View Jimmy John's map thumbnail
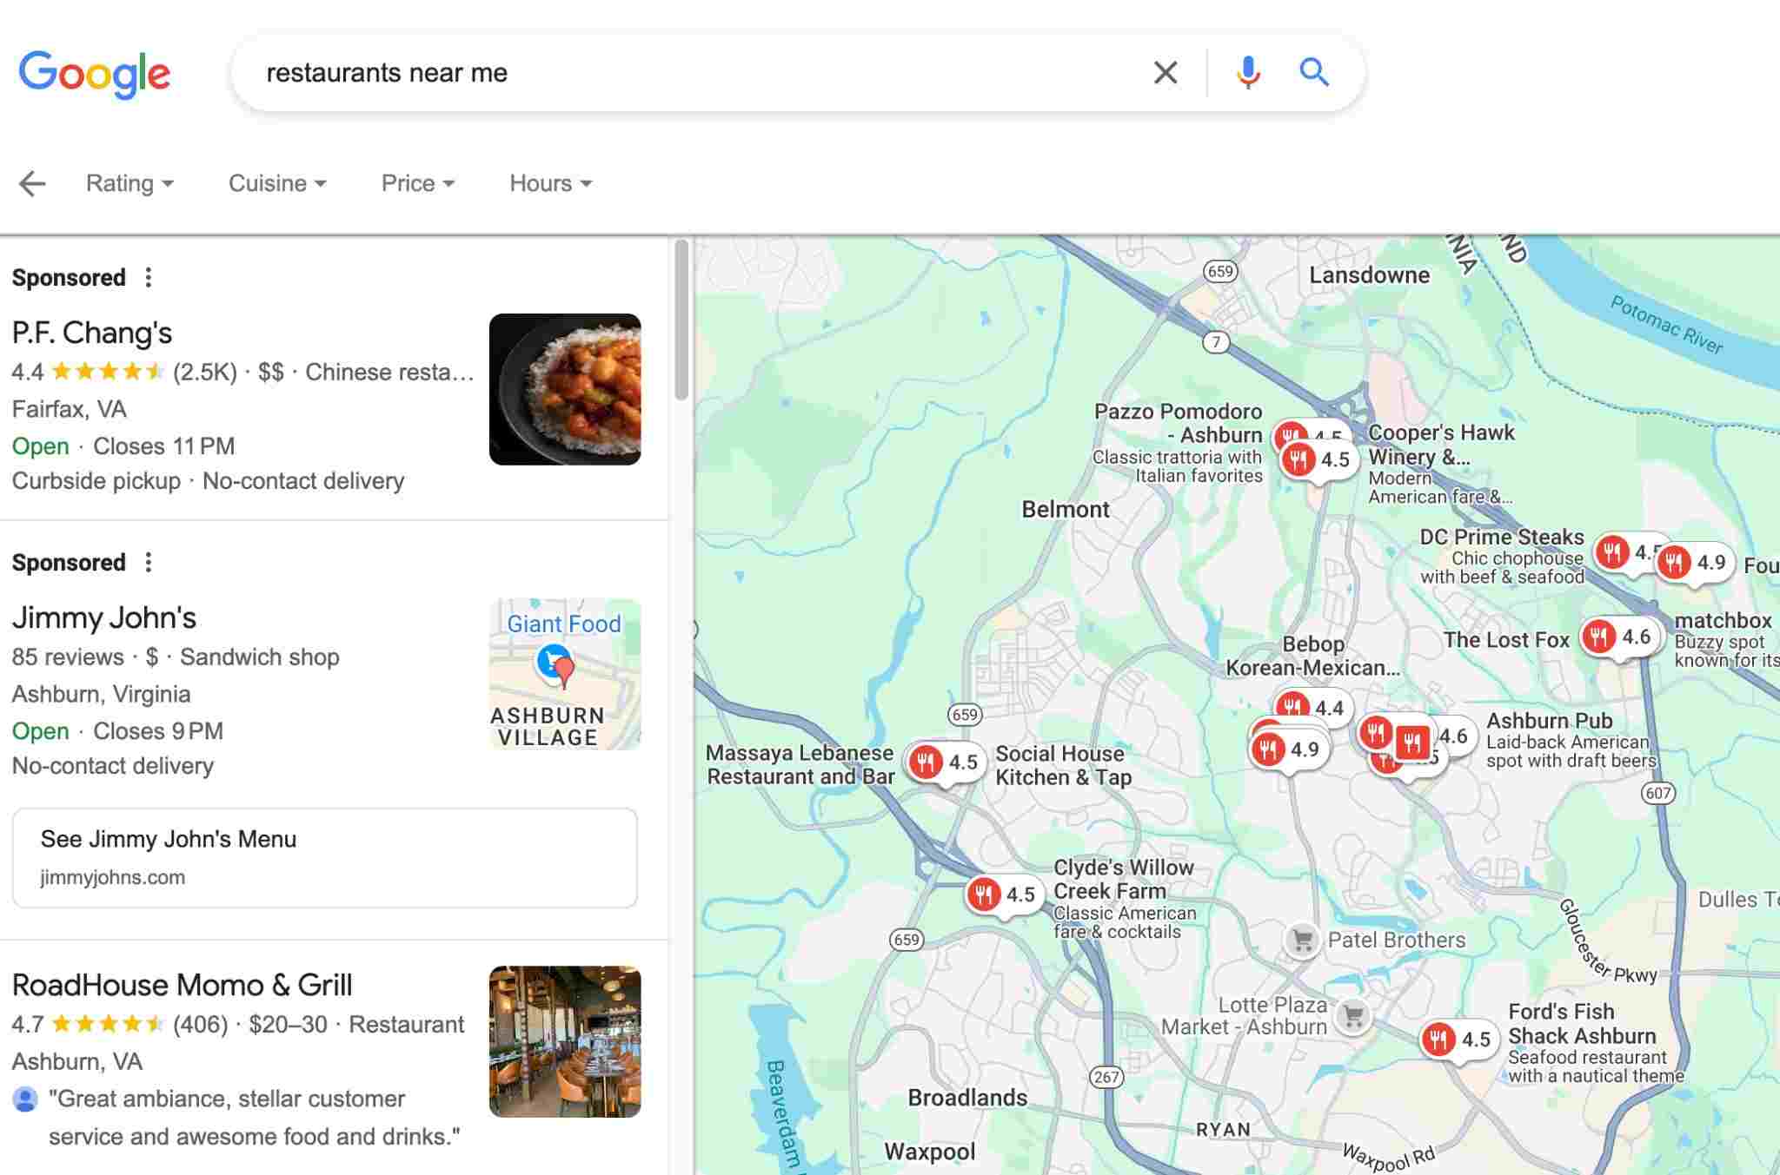The height and width of the screenshot is (1175, 1780). click(565, 674)
